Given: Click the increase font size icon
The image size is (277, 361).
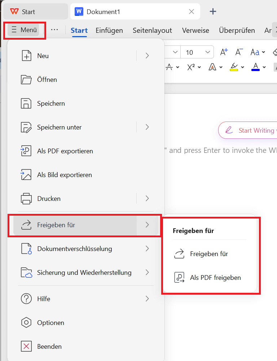Looking at the screenshot, I should point(224,52).
